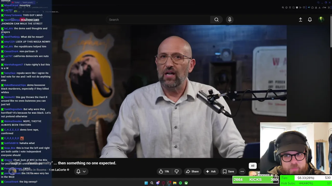Click chat username MixedCereal
Image resolution: width=332 pixels, height=186 pixels.
pyautogui.click(x=11, y=5)
